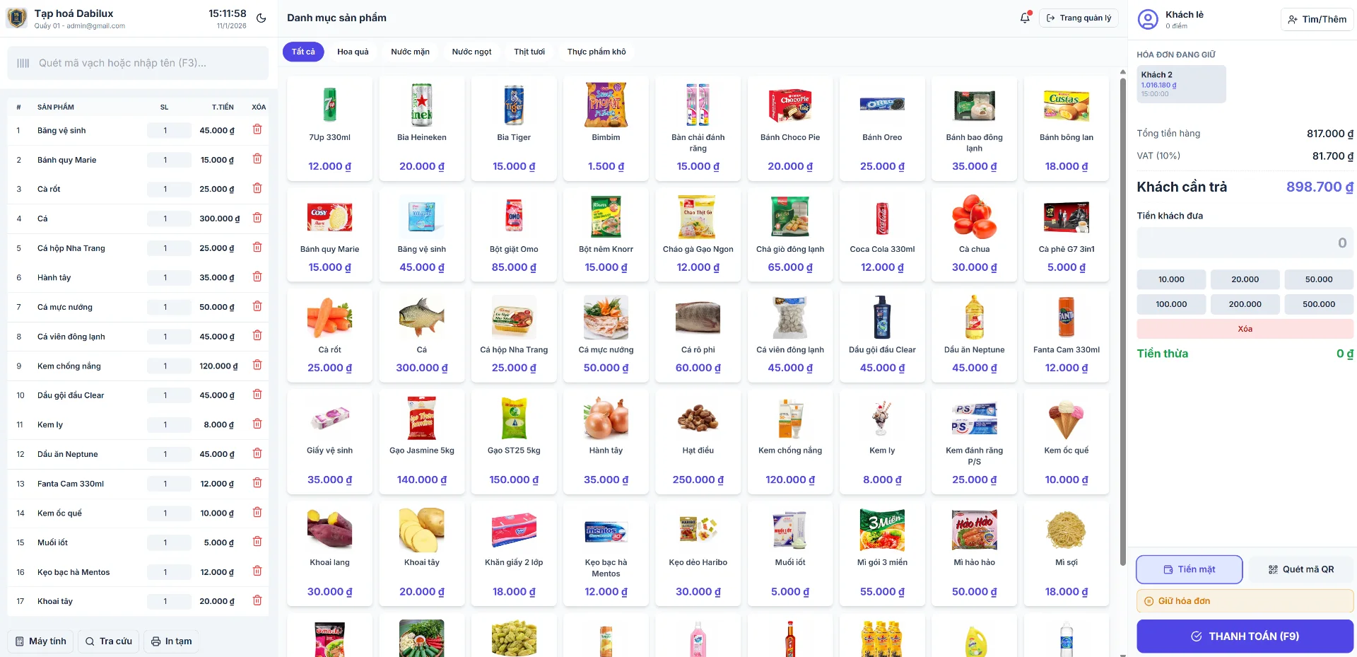Edit quantity field for Hành tây
1357x657 pixels.
169,277
